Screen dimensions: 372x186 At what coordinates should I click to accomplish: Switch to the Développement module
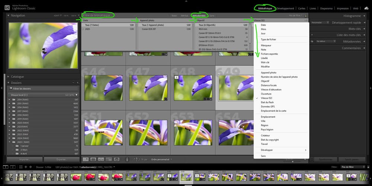click(x=285, y=8)
